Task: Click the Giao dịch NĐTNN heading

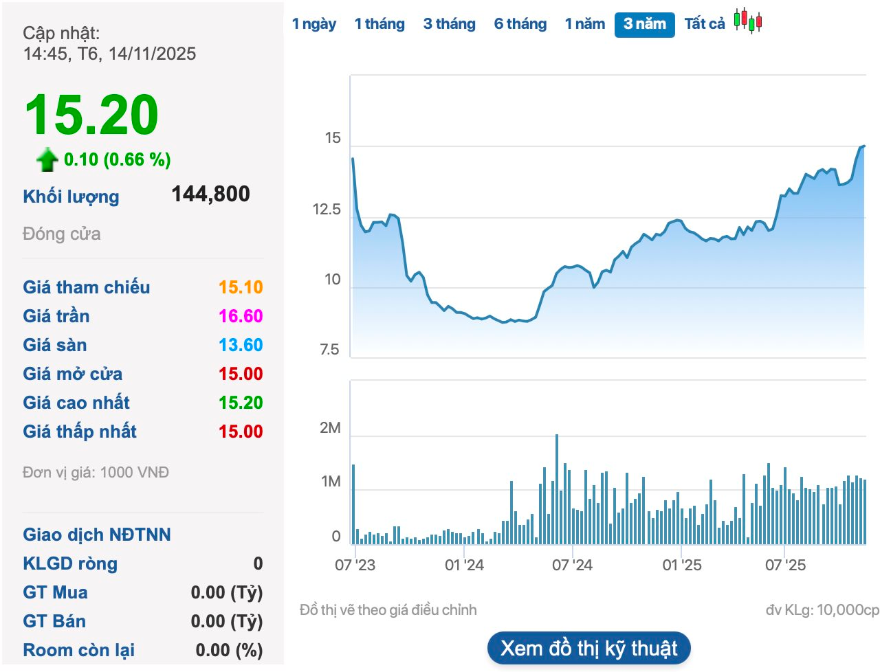Action: click(97, 535)
